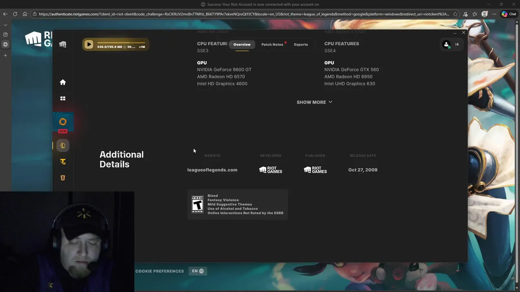Click the Riot Games logo on the web page
Viewport: 520px width, 292px height.
click(x=39, y=39)
